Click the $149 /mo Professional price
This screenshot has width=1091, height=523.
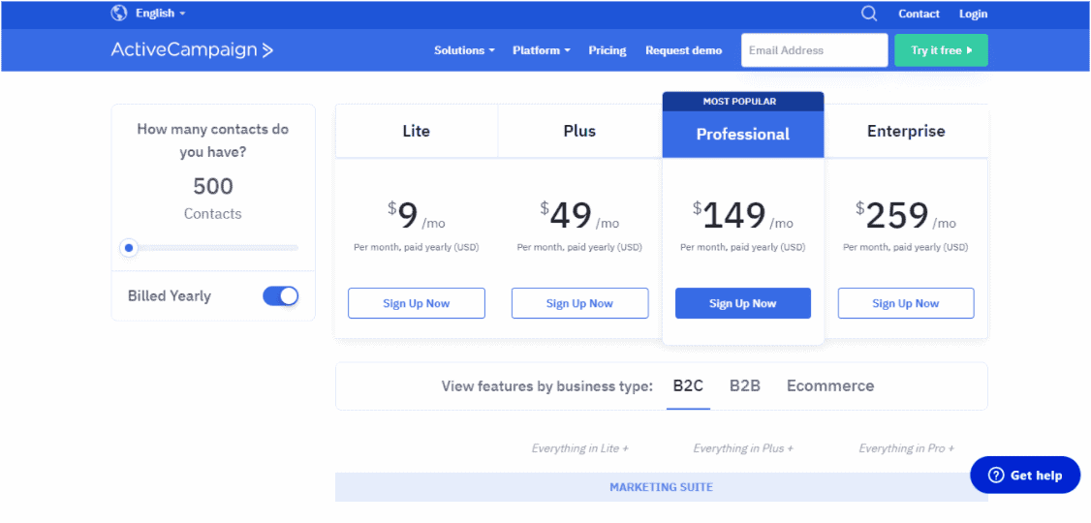point(742,216)
